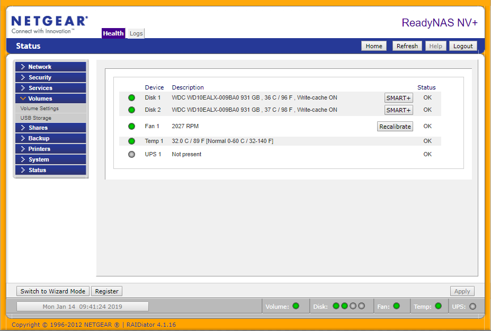Viewport: 491px width, 331px height.
Task: Open USB Storage under Volumes
Action: (x=36, y=118)
